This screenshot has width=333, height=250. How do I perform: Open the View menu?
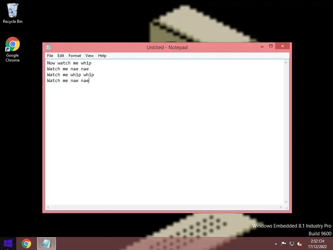pos(90,56)
